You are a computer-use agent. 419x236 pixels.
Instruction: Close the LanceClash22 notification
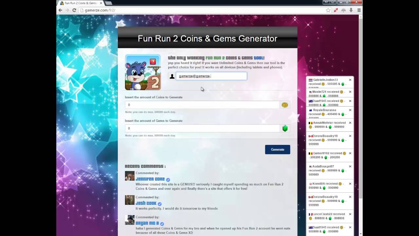point(350,214)
